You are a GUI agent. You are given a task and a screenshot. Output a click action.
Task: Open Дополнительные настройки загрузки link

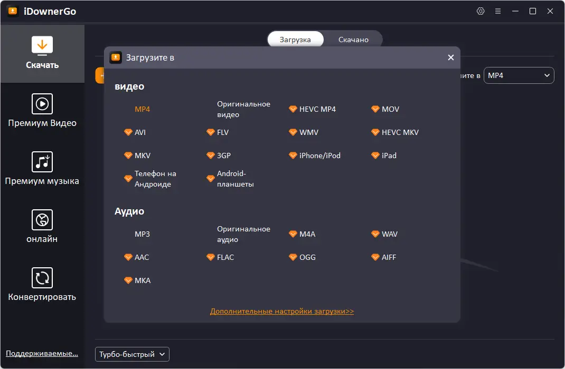tap(282, 312)
